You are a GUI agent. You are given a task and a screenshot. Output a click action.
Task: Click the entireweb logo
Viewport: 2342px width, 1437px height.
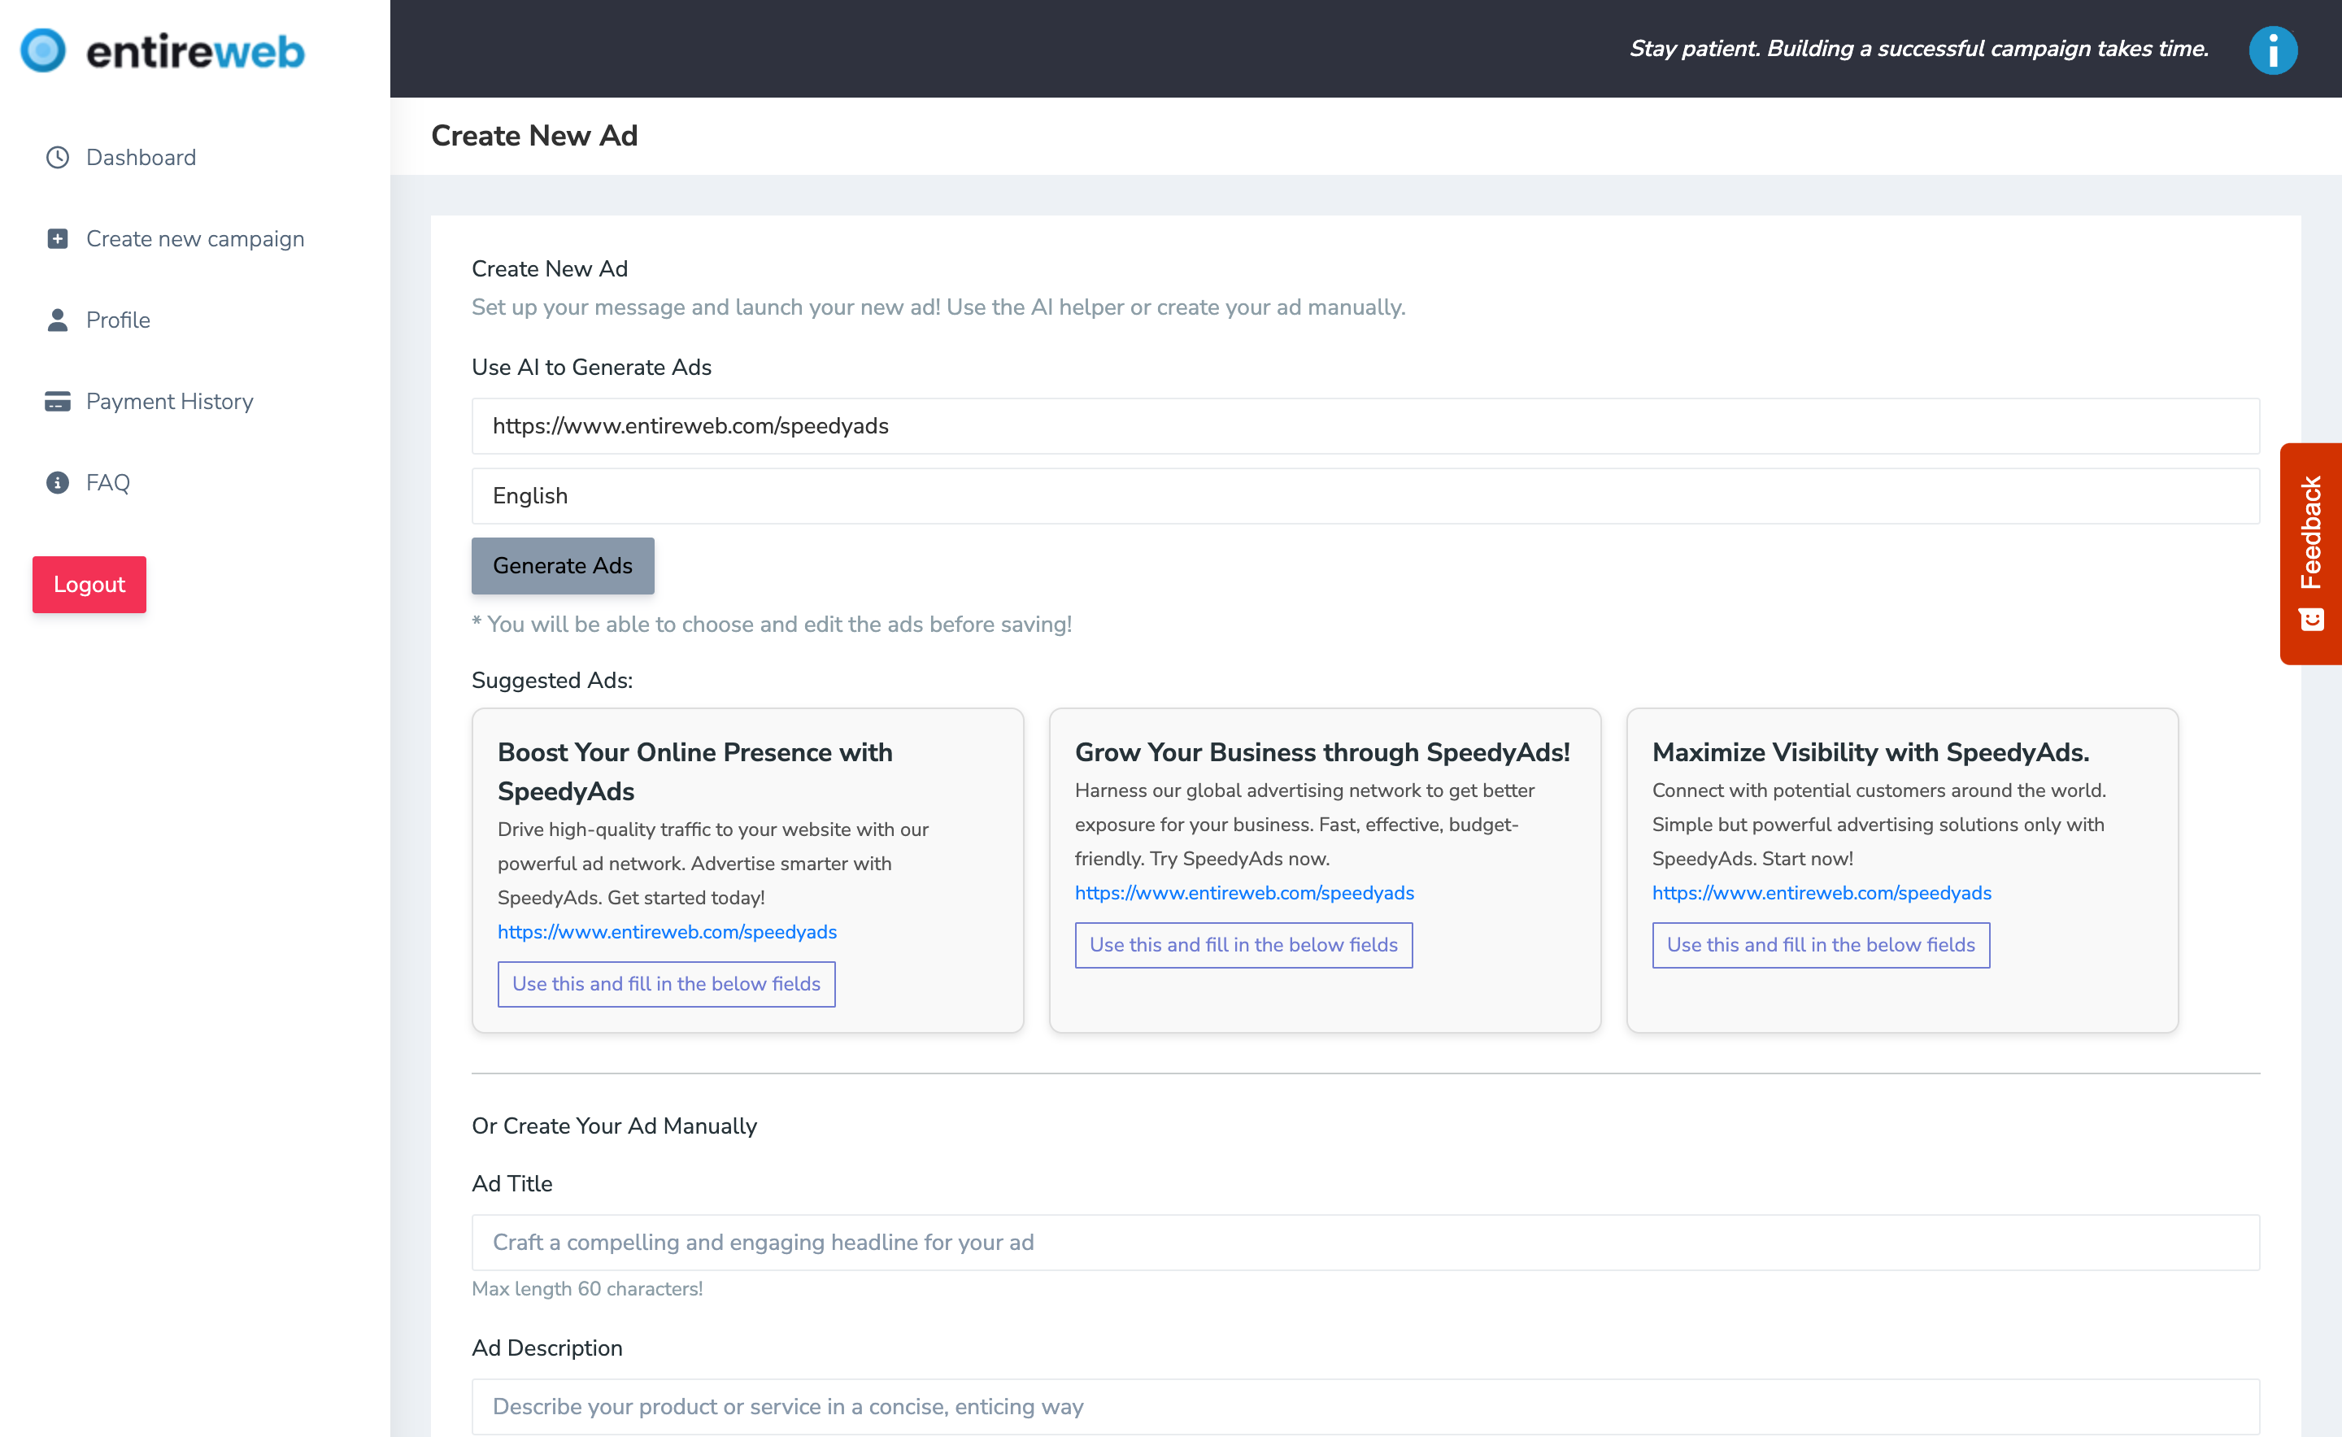point(163,50)
